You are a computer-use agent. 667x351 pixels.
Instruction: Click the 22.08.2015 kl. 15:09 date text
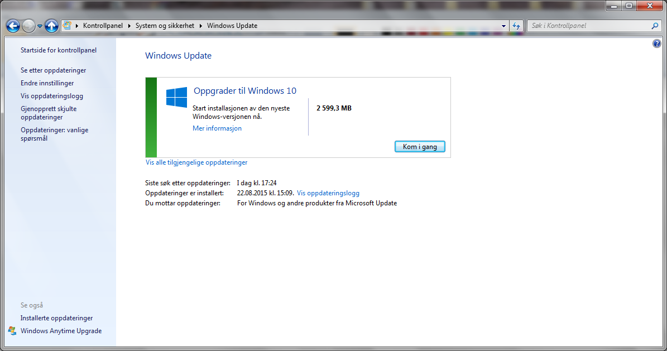coord(265,193)
